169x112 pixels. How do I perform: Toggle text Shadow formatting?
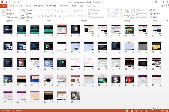point(45,16)
